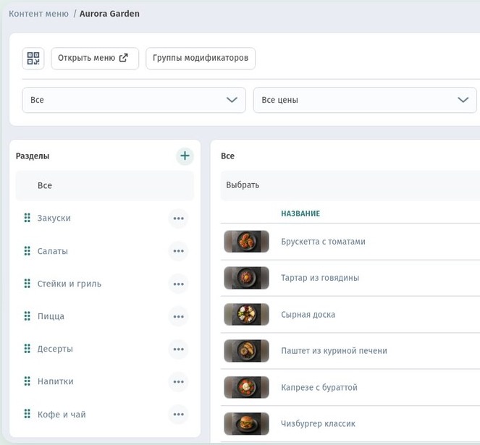Screen dimensions: 480x445
Task: Select the Закуски section
Action: click(x=54, y=219)
